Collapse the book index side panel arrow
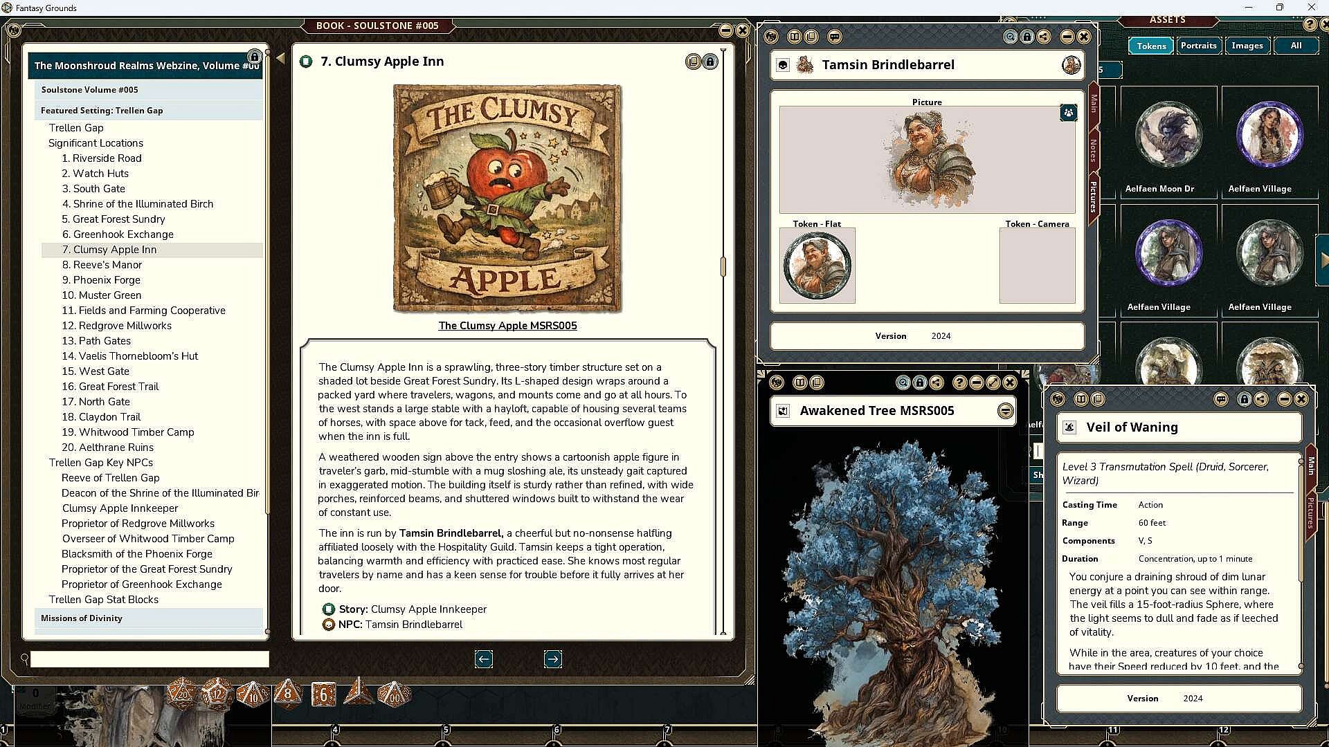The width and height of the screenshot is (1329, 747). pos(280,59)
